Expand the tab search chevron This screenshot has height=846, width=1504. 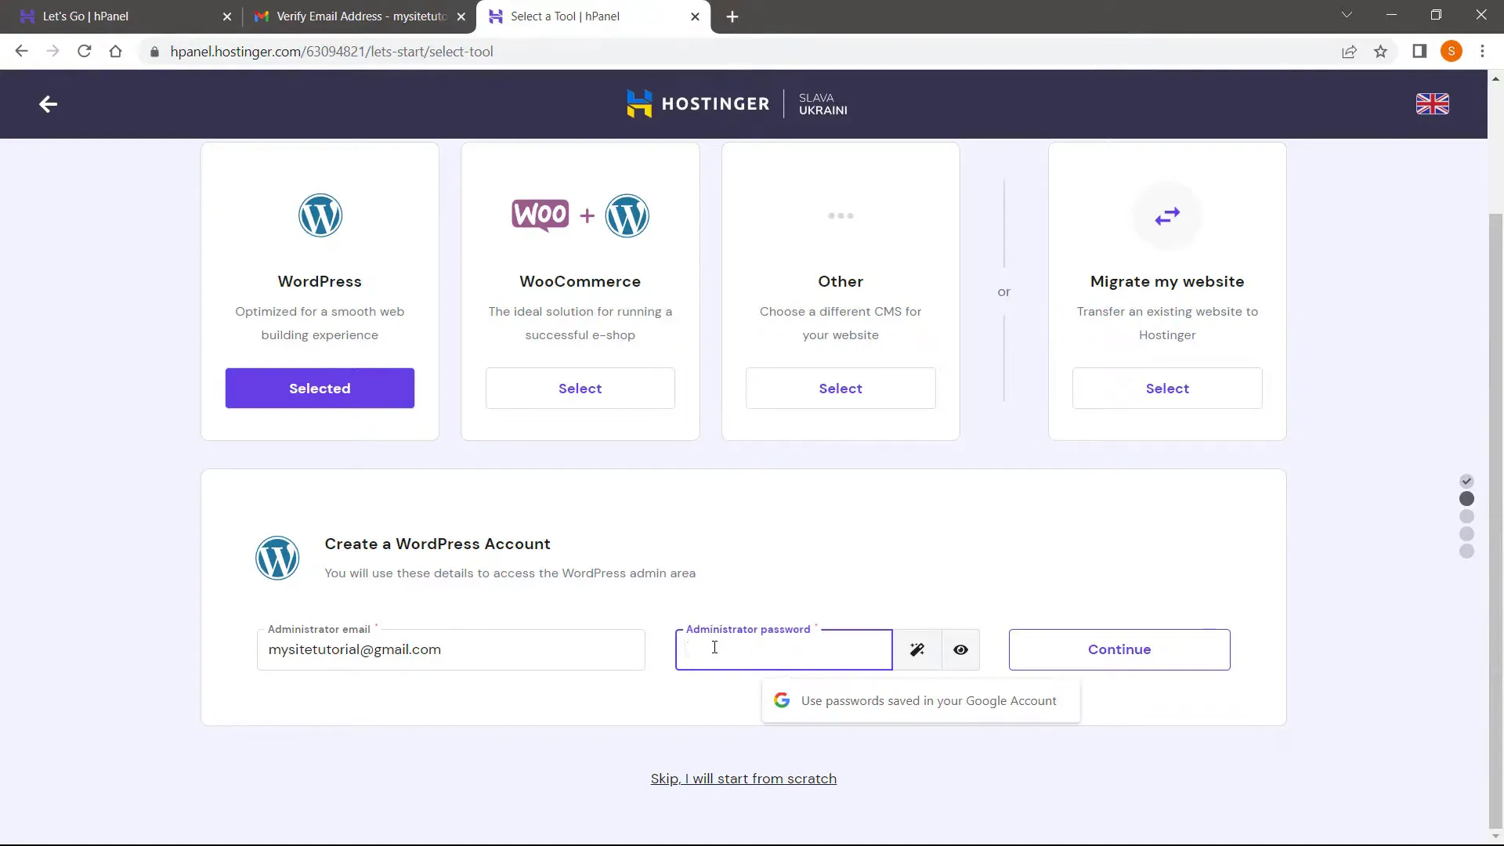pyautogui.click(x=1347, y=15)
